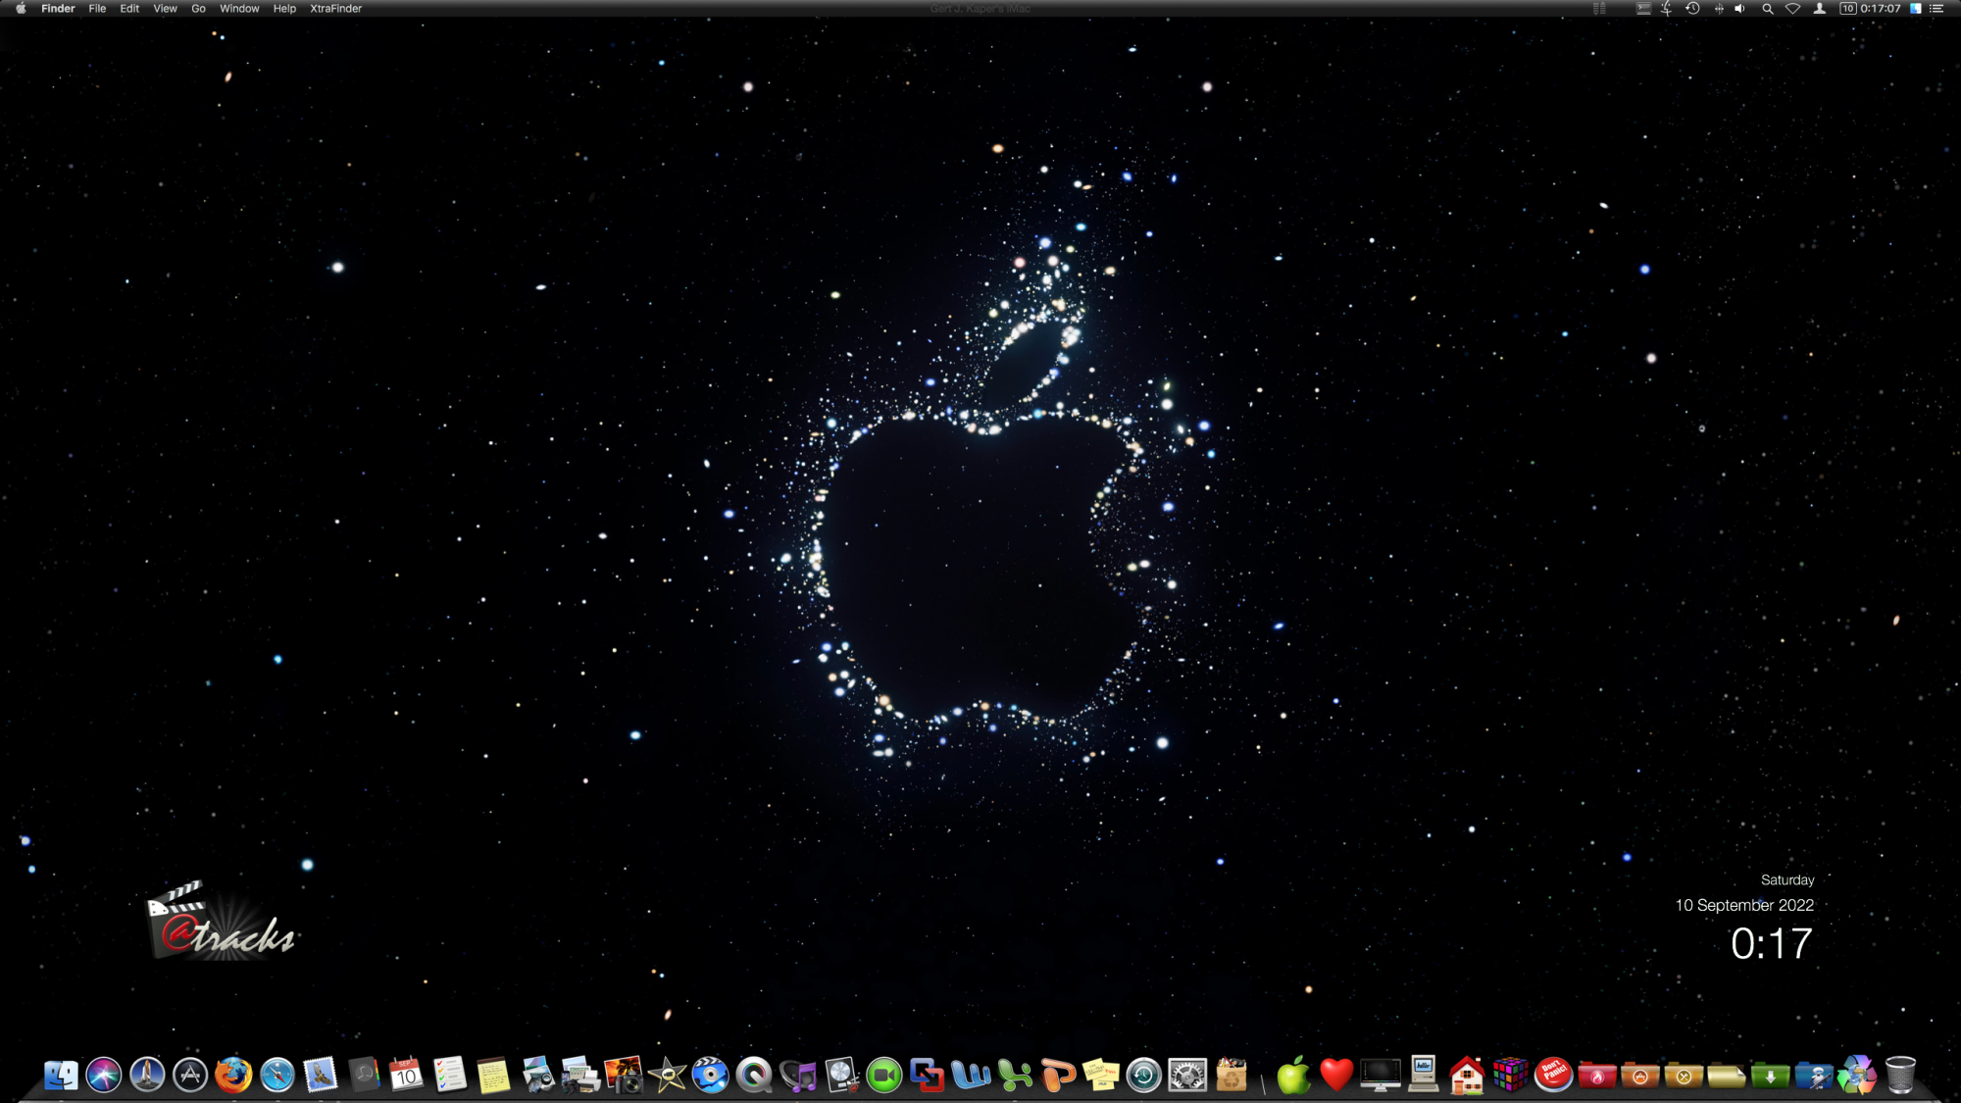This screenshot has width=1961, height=1103.
Task: Launch FaceTime green camera icon
Action: click(884, 1077)
